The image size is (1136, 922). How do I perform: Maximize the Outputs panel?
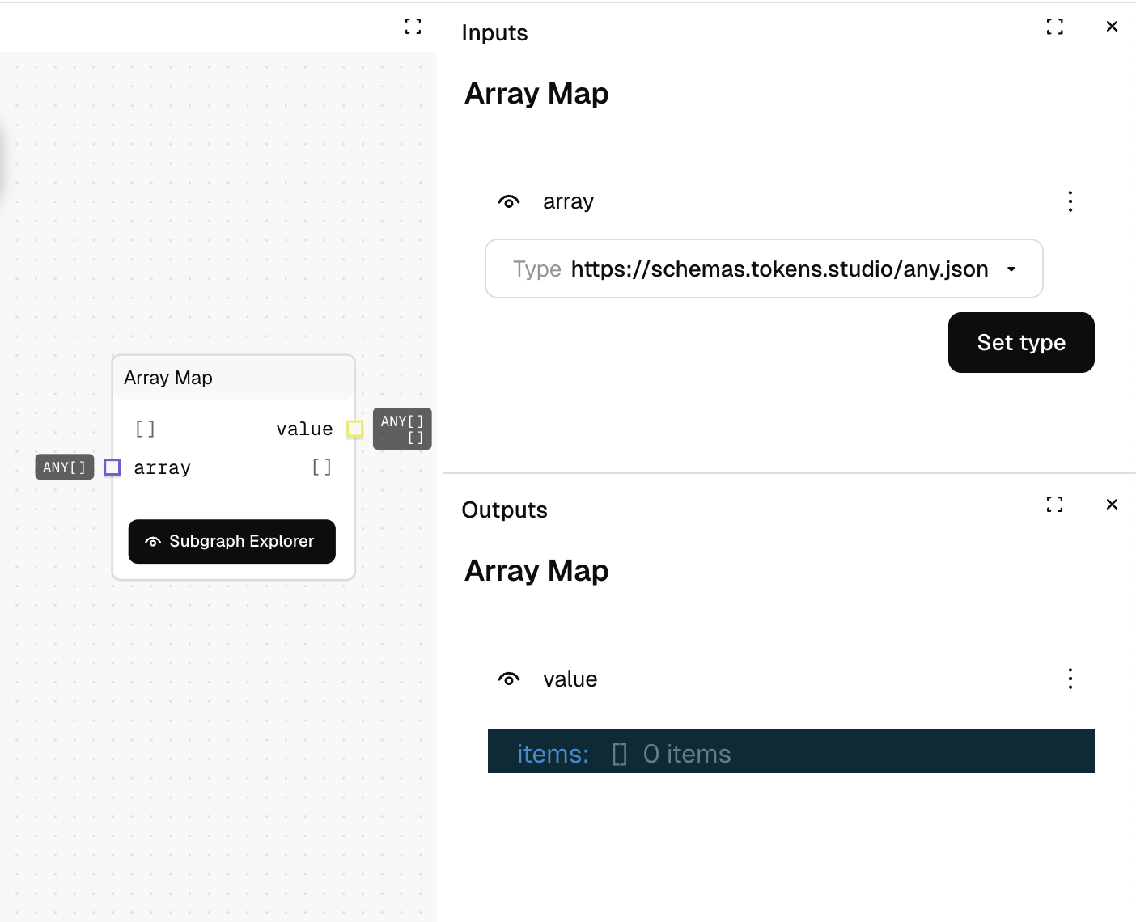[x=1054, y=505]
